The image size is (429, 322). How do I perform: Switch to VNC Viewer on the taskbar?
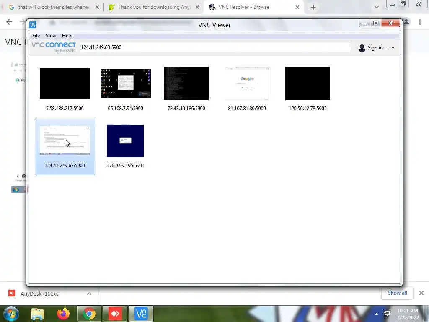(141, 314)
